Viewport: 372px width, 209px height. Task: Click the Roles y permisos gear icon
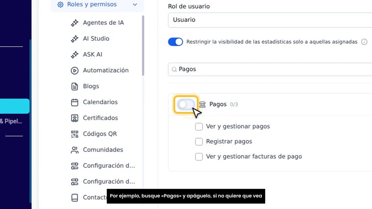[61, 4]
